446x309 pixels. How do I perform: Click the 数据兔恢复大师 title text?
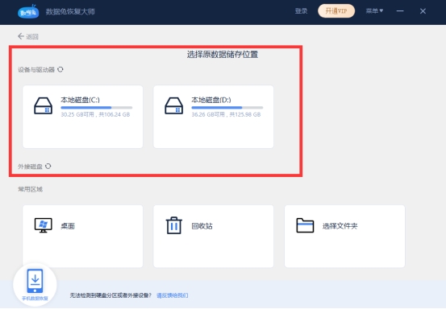tap(70, 11)
